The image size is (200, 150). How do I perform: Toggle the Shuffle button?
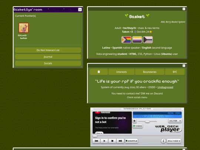[x=131, y=141]
